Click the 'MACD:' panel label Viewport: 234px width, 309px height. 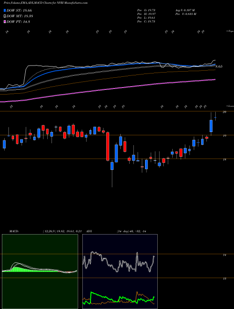click(x=14, y=231)
